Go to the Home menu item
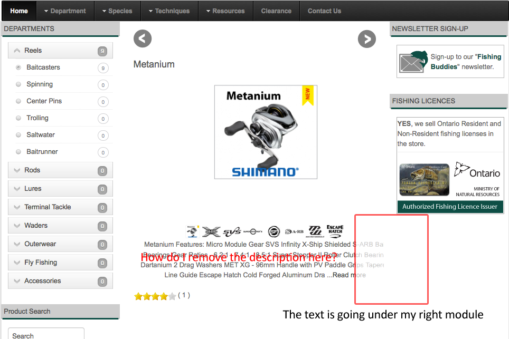 (19, 11)
